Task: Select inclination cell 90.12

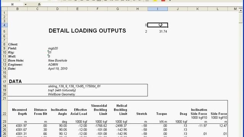Action: coord(63,134)
